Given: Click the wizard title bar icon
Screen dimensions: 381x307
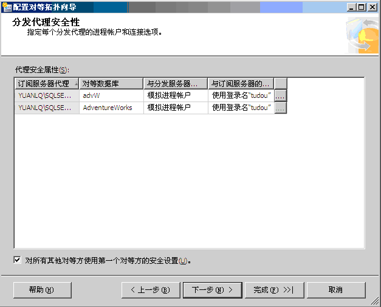Looking at the screenshot, I should pyautogui.click(x=7, y=7).
